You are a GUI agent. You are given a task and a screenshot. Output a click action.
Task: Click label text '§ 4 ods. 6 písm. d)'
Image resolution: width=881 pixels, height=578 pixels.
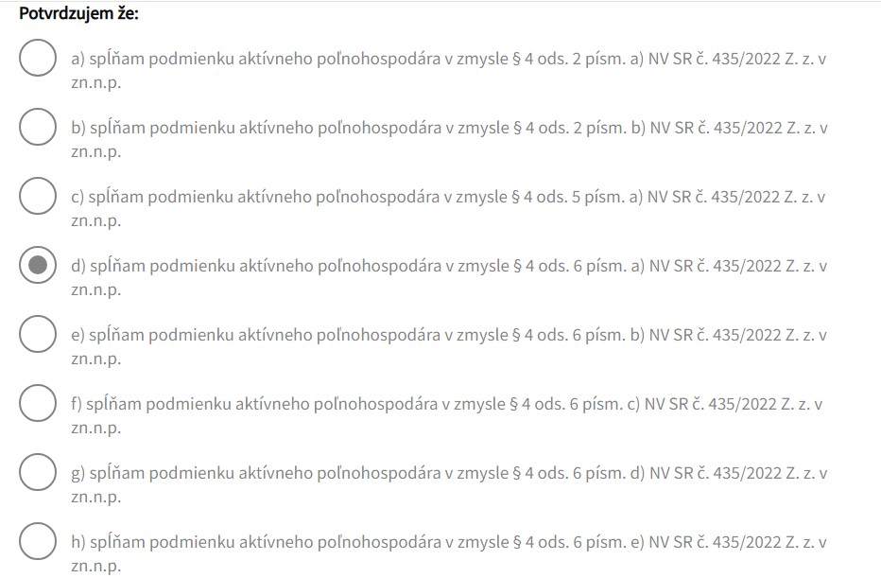(579, 474)
